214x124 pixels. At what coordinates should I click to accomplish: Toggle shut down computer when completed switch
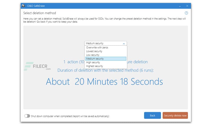(27, 116)
